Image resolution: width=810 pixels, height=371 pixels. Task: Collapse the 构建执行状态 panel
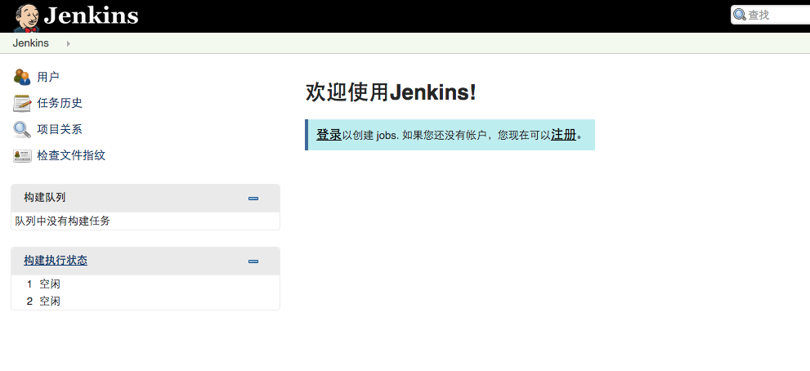point(253,261)
